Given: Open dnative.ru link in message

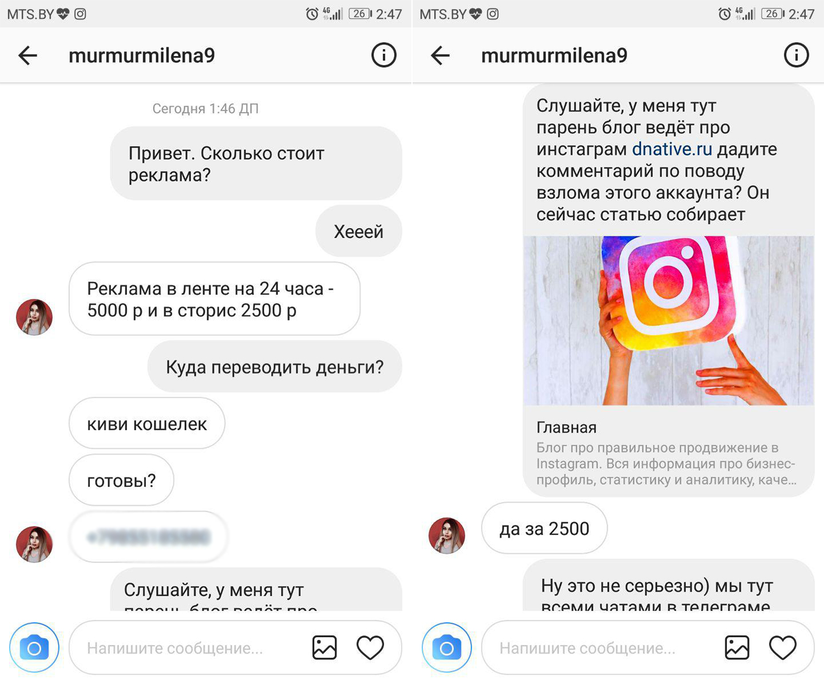Looking at the screenshot, I should click(x=672, y=149).
